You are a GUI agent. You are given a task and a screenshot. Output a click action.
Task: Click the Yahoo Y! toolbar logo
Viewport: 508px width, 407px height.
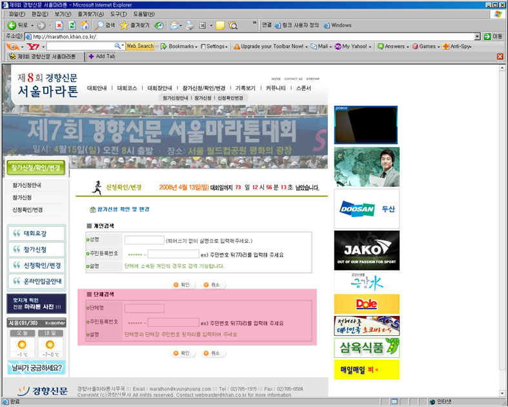32,47
